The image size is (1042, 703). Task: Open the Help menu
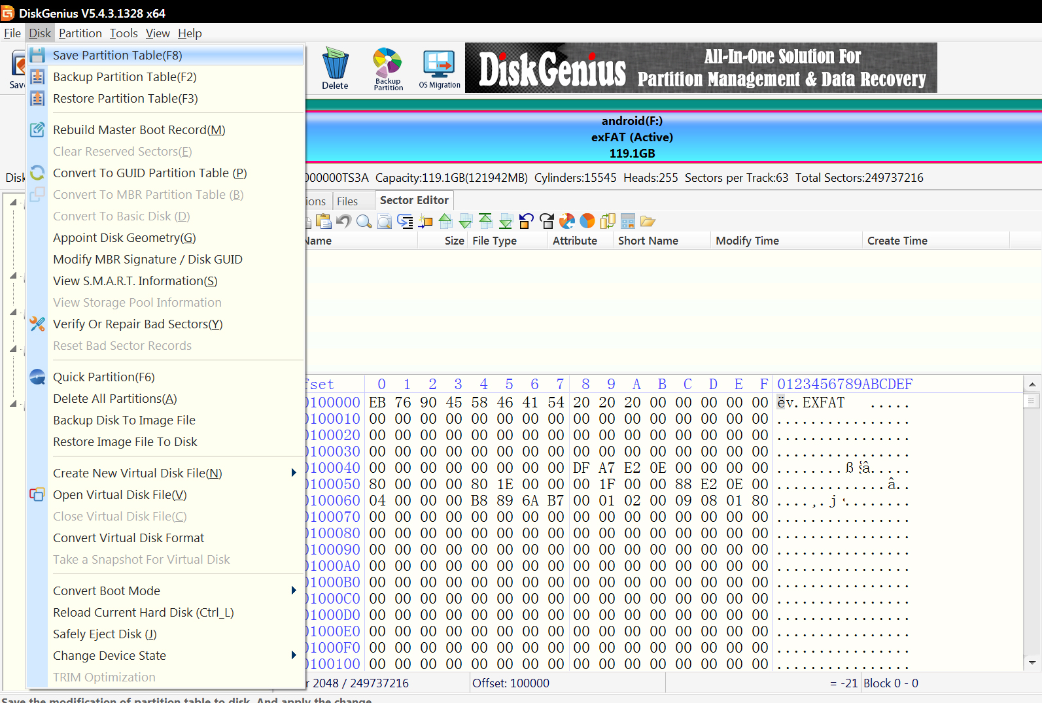tap(190, 33)
